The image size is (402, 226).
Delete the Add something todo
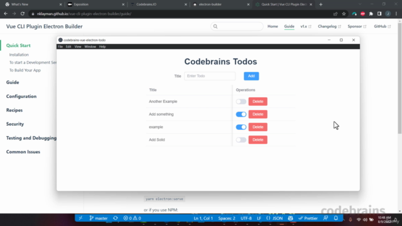(258, 114)
